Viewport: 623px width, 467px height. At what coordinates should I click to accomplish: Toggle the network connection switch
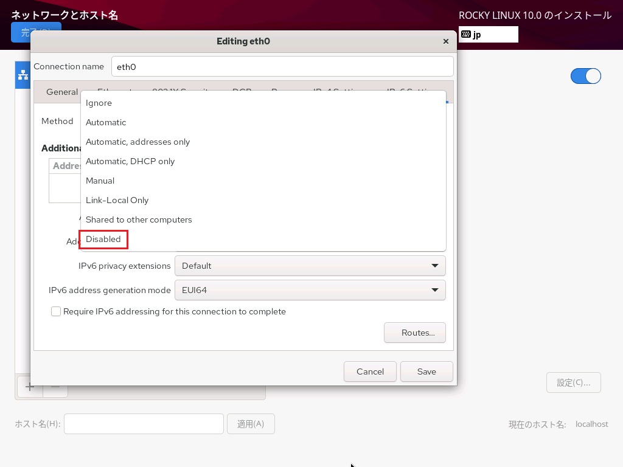[x=585, y=76]
